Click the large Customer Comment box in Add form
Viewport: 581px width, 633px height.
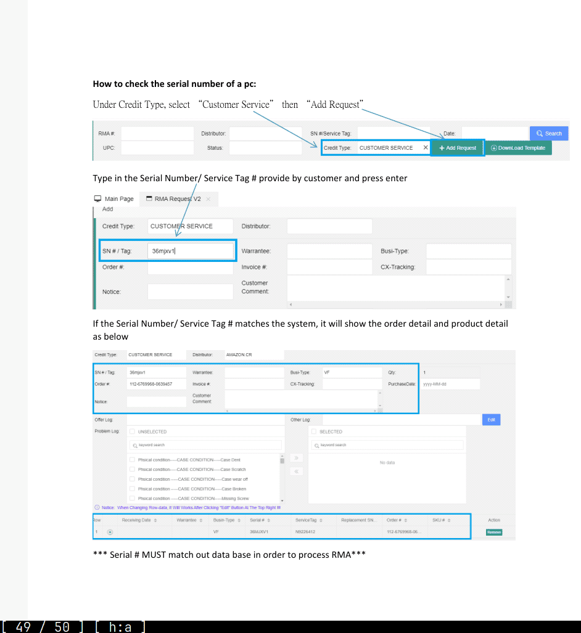point(396,288)
